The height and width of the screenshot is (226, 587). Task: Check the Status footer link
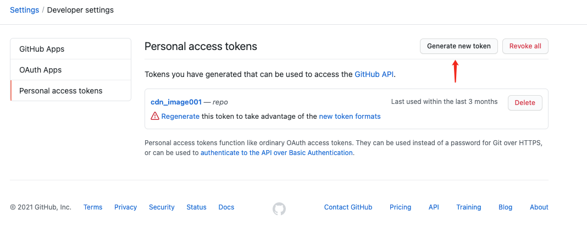pos(197,207)
